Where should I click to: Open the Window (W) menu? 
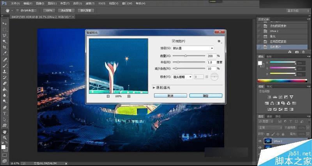[127, 3]
